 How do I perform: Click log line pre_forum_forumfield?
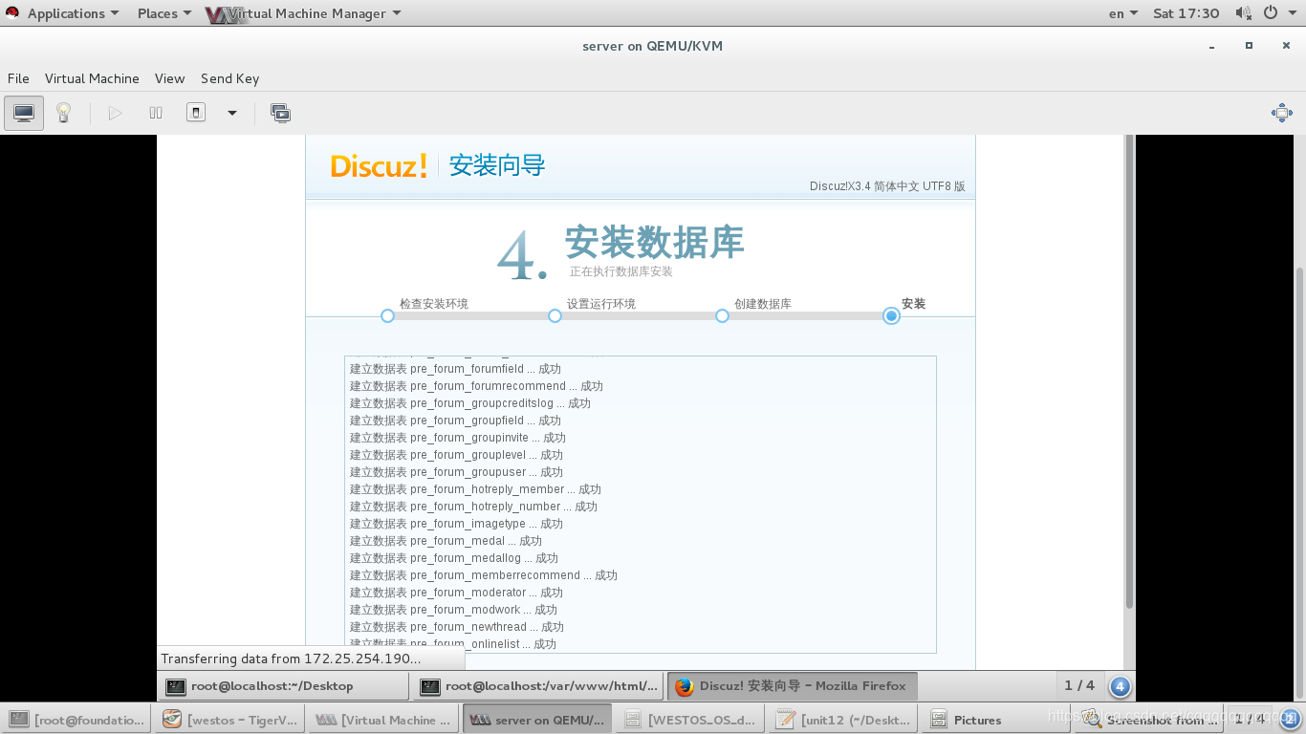(455, 369)
